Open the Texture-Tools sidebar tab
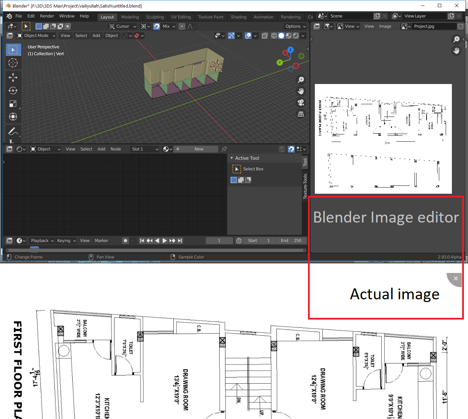This screenshot has width=468, height=419. 305,186
